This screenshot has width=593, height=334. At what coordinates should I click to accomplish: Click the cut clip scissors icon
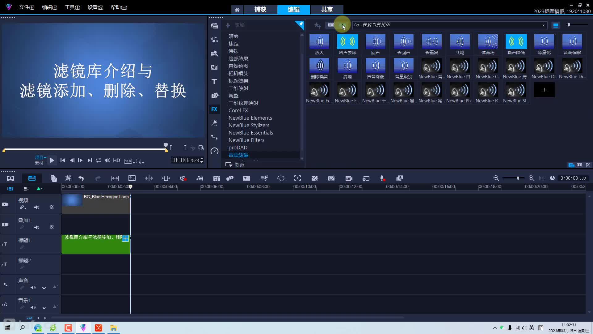point(193,148)
